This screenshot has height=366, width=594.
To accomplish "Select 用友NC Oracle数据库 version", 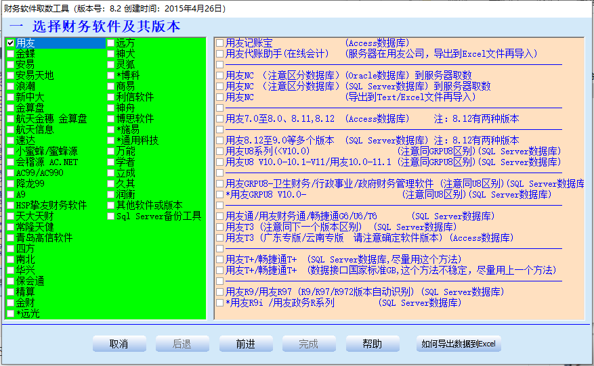I will [x=219, y=75].
